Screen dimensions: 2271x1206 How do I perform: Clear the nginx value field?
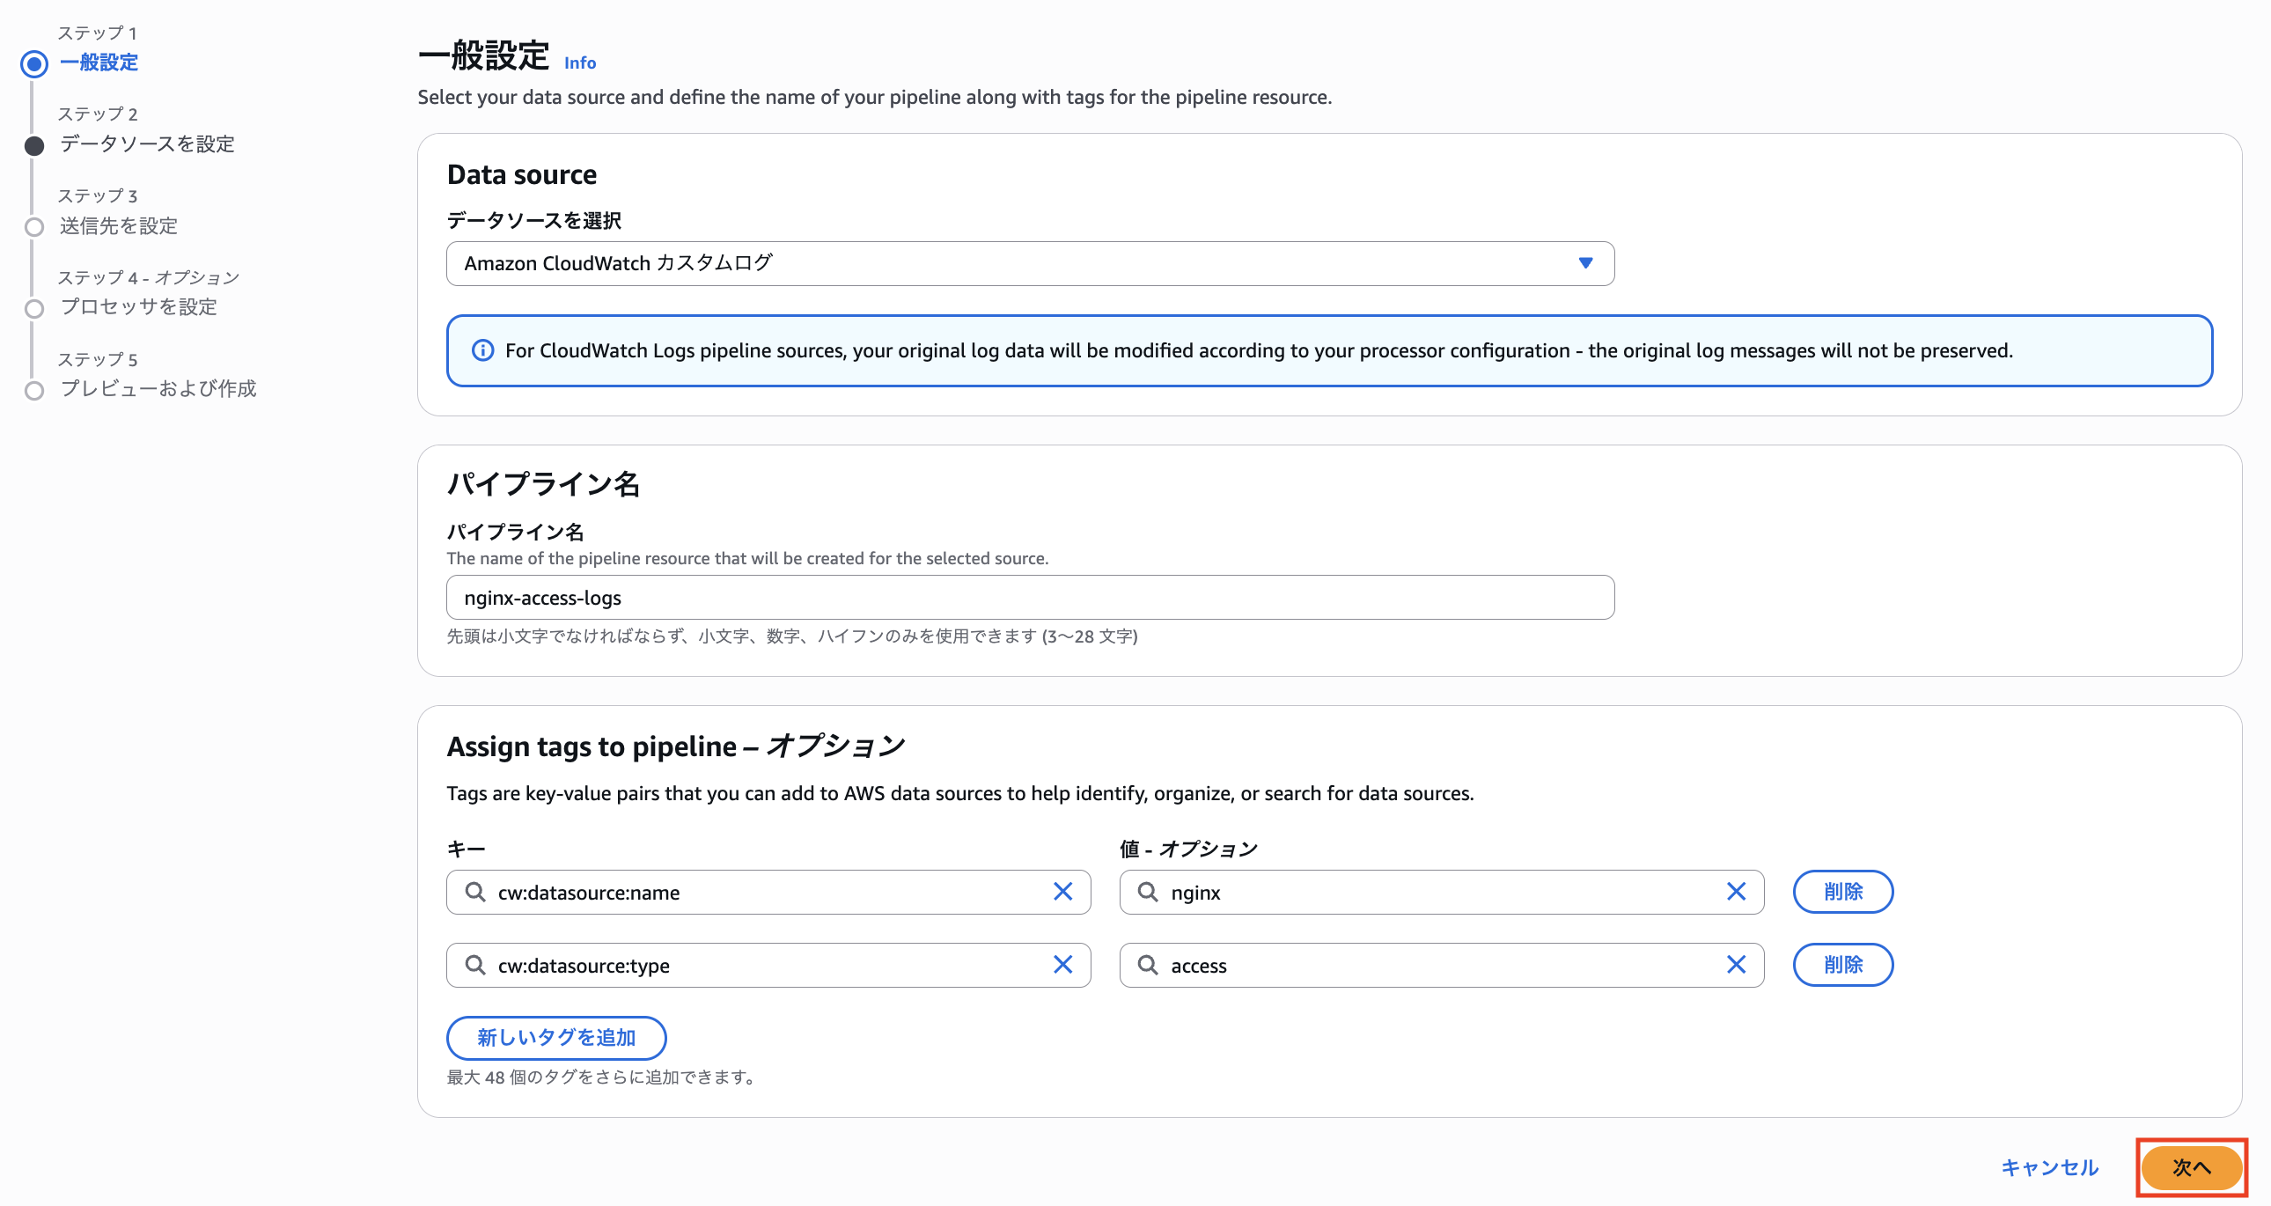[1735, 891]
